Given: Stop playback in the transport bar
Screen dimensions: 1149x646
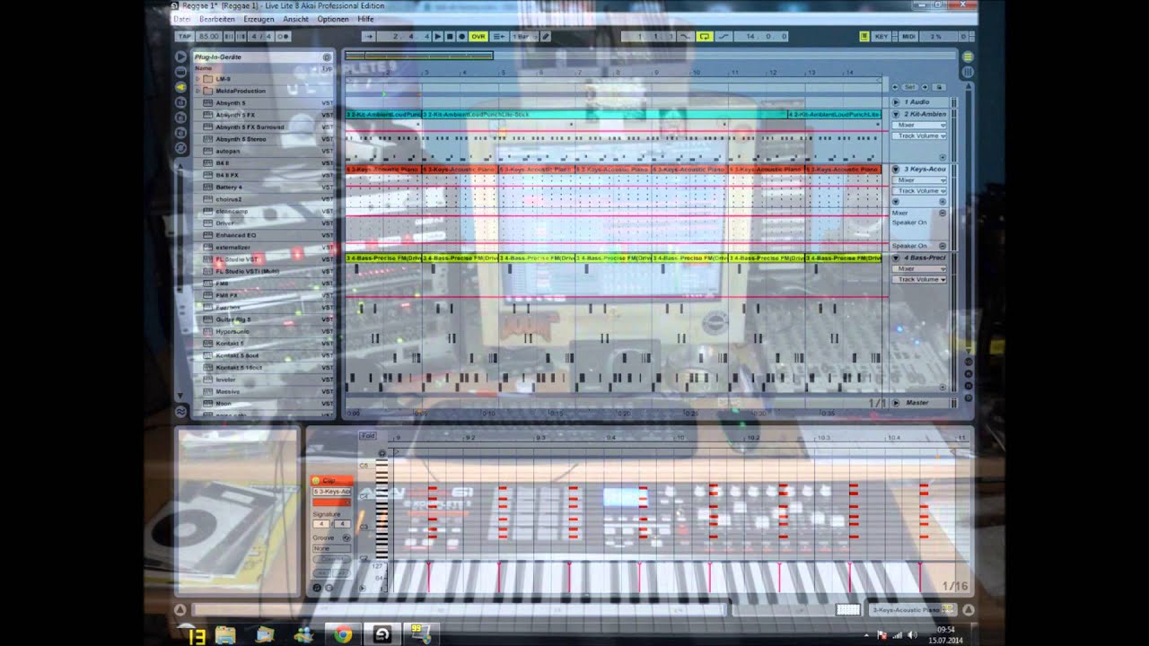Looking at the screenshot, I should coord(450,37).
